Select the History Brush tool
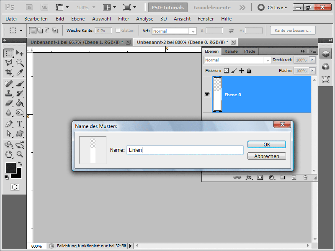 [x=20, y=93]
